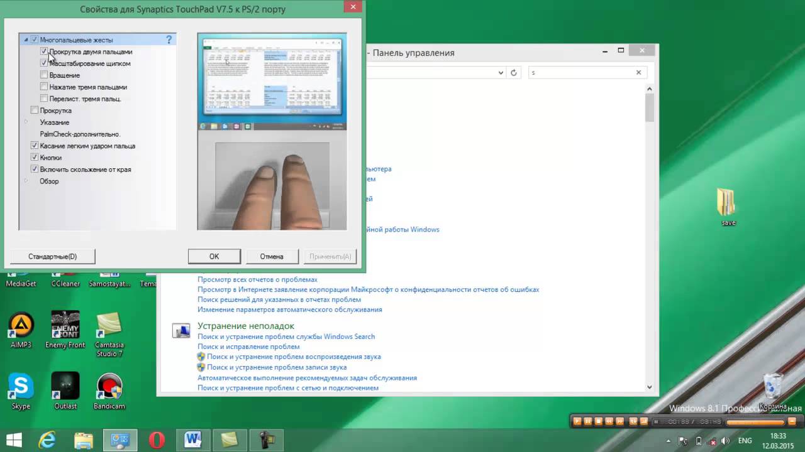The height and width of the screenshot is (452, 805).
Task: Open Устранение неполадок link
Action: coord(245,326)
